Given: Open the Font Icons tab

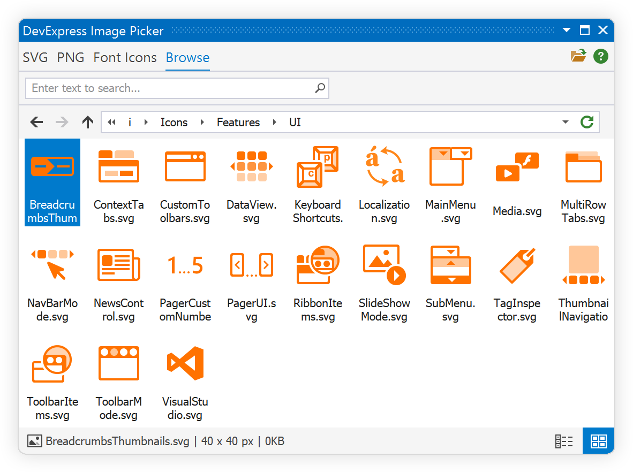Looking at the screenshot, I should coord(125,58).
